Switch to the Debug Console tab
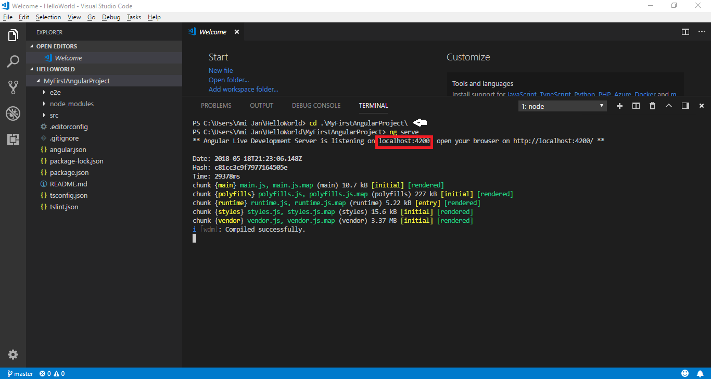 [x=316, y=106]
